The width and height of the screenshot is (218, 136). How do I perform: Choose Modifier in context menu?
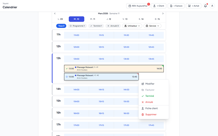(x=154, y=84)
